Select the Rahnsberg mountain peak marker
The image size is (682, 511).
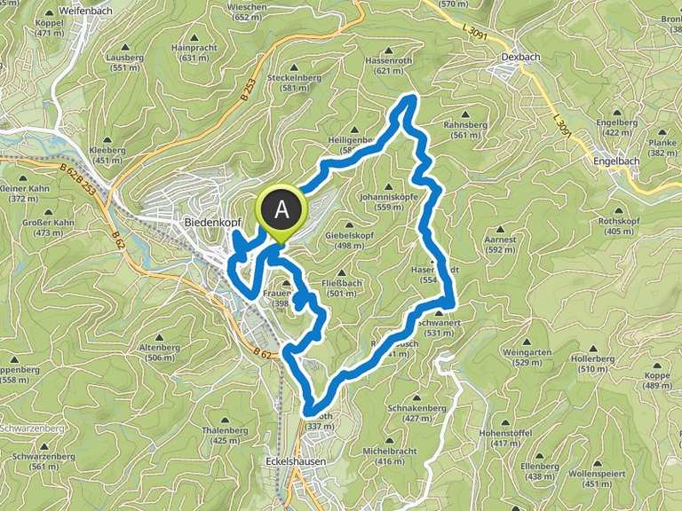[465, 114]
